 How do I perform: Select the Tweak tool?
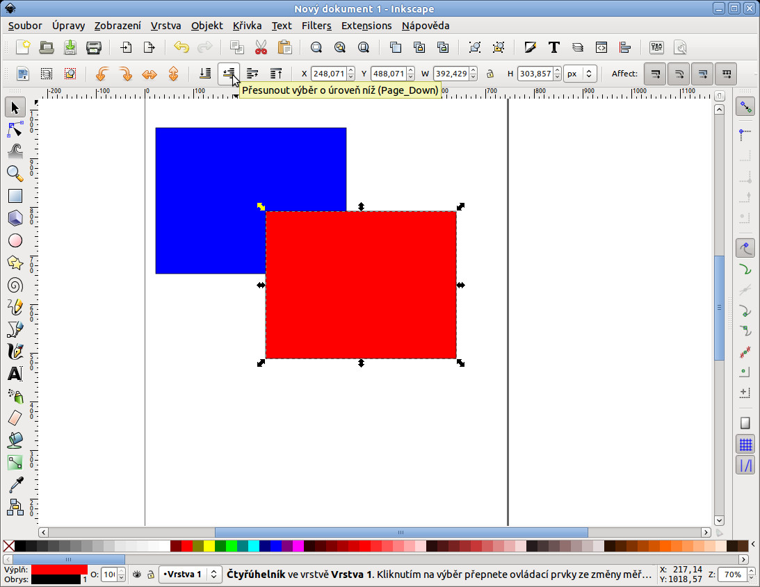tap(15, 151)
